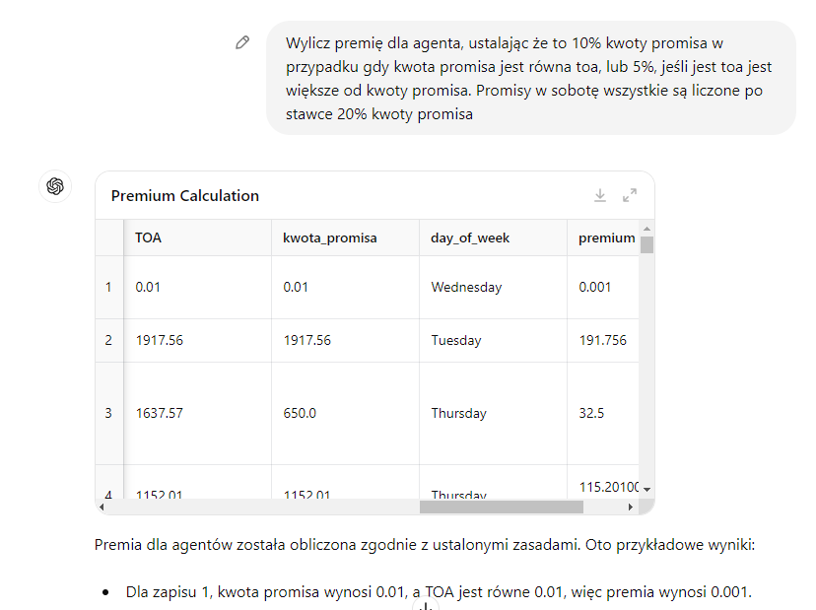
Task: Click the table's vertical scroll down arrow
Action: click(647, 489)
